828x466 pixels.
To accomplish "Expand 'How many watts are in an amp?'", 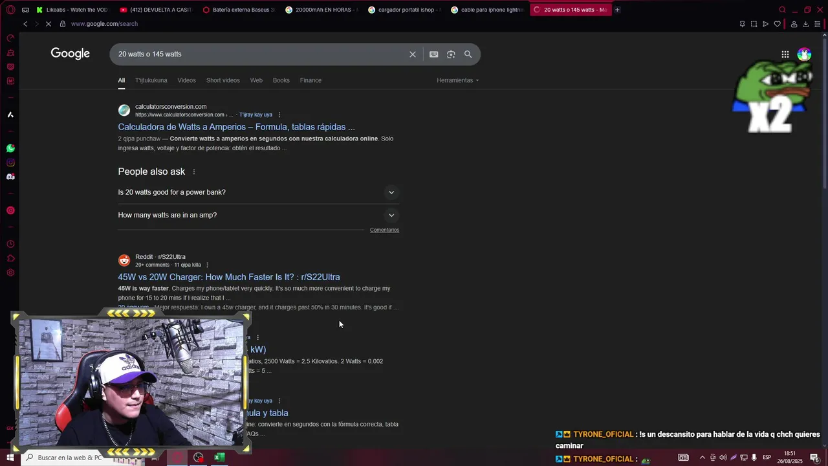I will click(258, 215).
